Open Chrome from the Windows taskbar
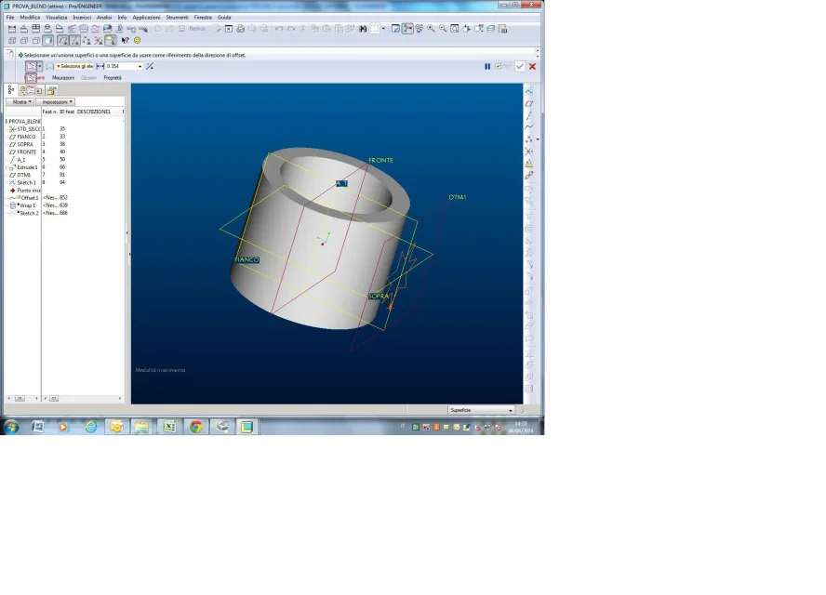Viewport: 826px width, 595px height. pos(195,427)
